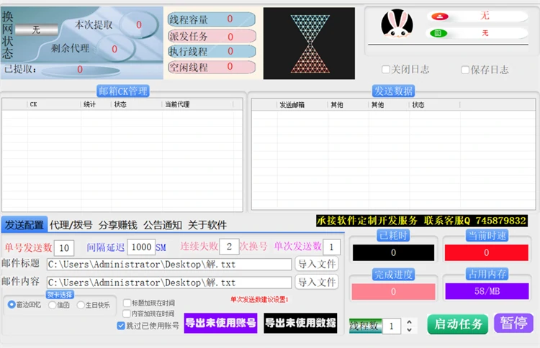This screenshot has width=540, height=348.
Task: Click the 单号发送数 input field
Action: pyautogui.click(x=64, y=248)
